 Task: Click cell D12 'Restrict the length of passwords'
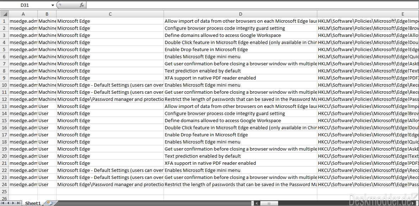(x=240, y=99)
